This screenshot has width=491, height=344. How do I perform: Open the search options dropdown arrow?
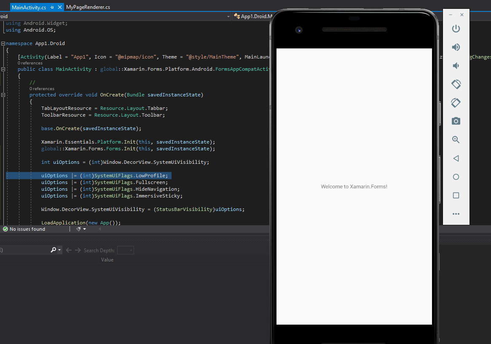coord(59,250)
